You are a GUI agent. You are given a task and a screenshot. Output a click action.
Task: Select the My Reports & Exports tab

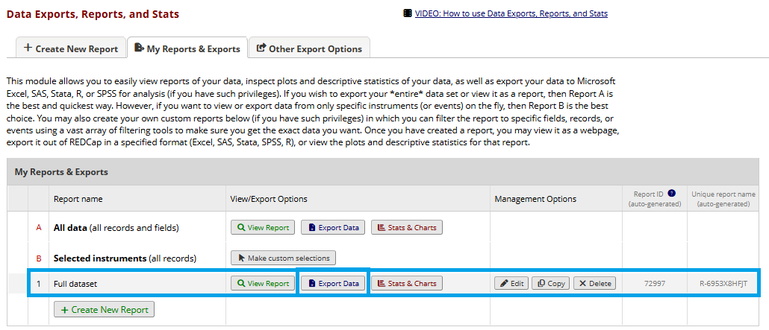tap(187, 48)
